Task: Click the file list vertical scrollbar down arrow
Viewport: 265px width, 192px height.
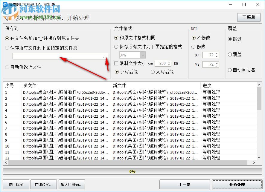Action: tap(259, 158)
